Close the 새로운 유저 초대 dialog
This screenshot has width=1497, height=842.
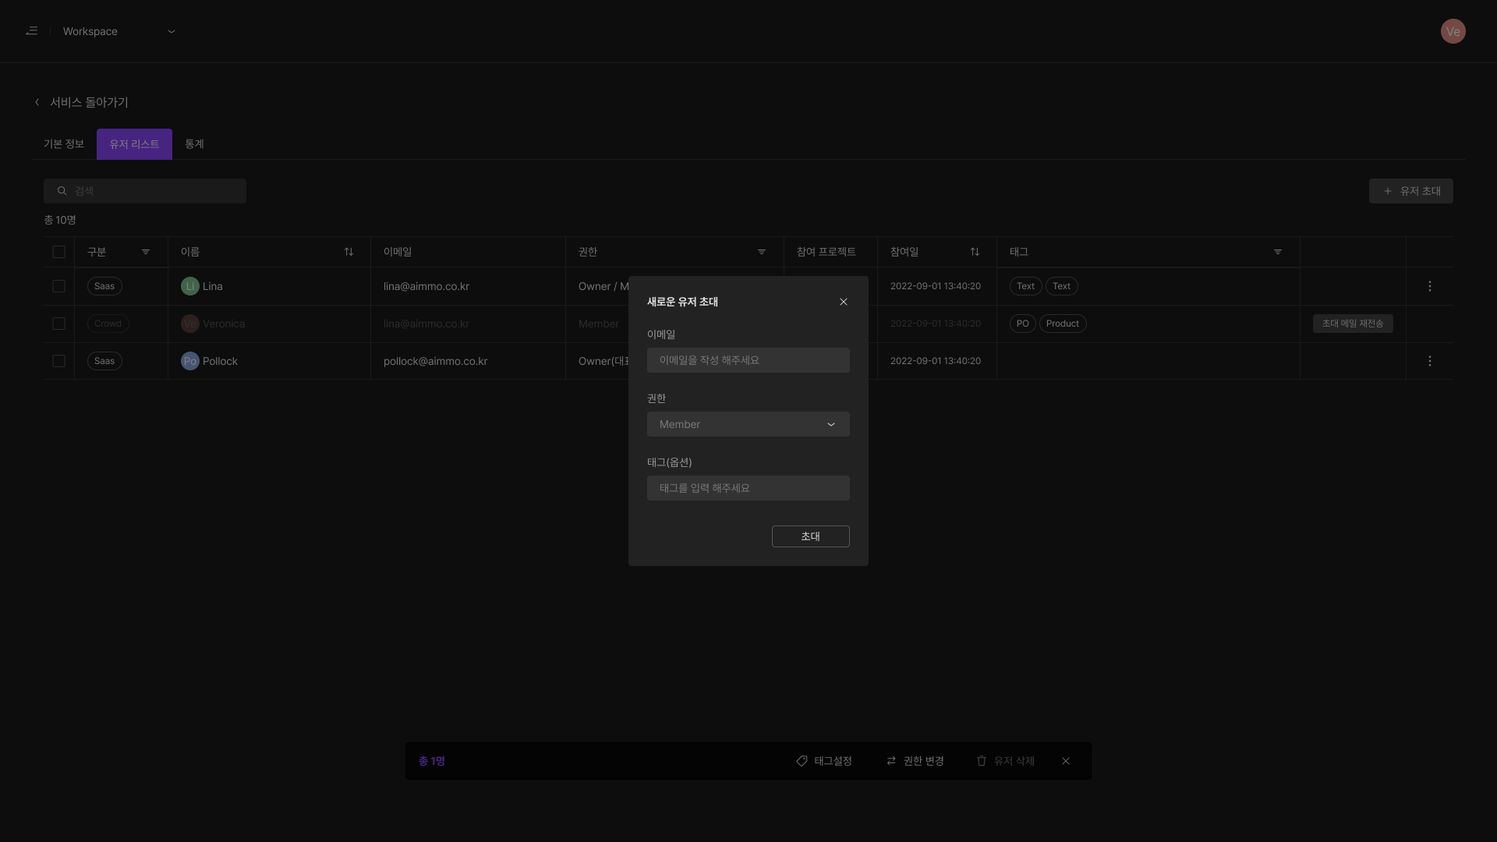point(843,302)
